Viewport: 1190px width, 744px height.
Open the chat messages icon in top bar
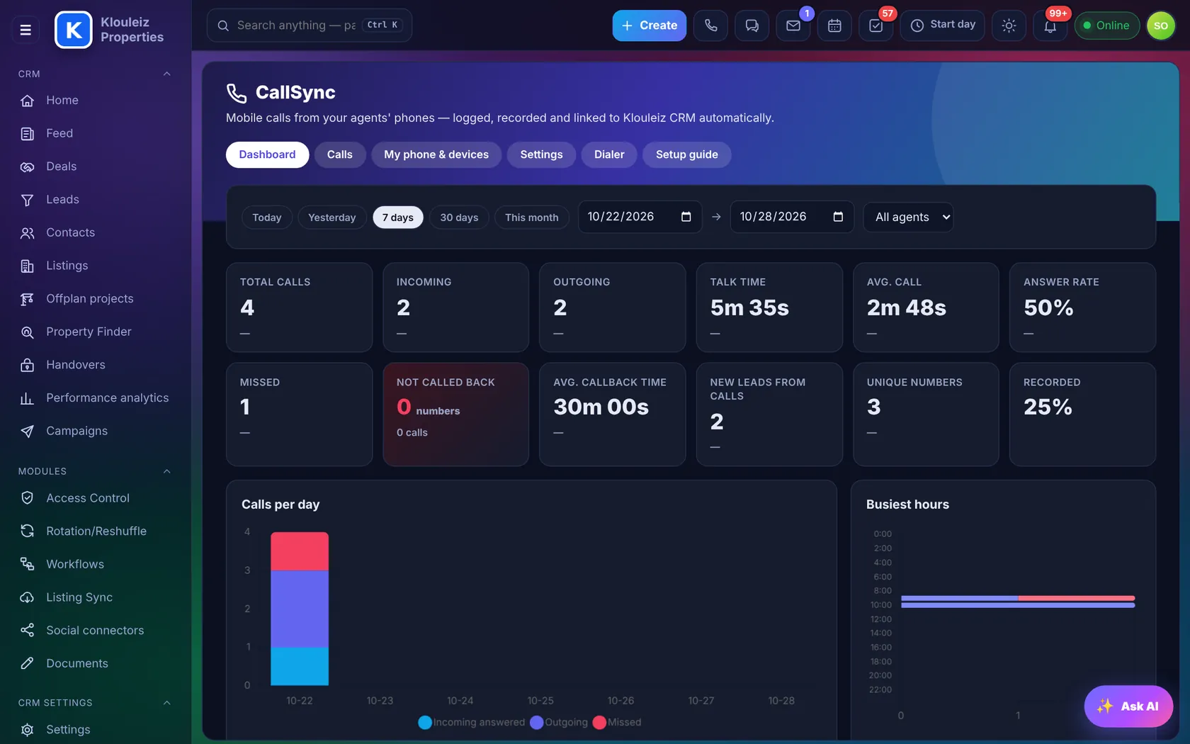752,26
